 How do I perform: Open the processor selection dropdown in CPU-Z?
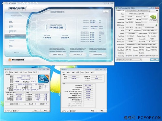[x=20, y=104]
